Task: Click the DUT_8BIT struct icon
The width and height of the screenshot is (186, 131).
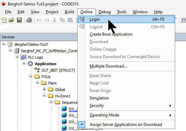Action: pos(37,70)
